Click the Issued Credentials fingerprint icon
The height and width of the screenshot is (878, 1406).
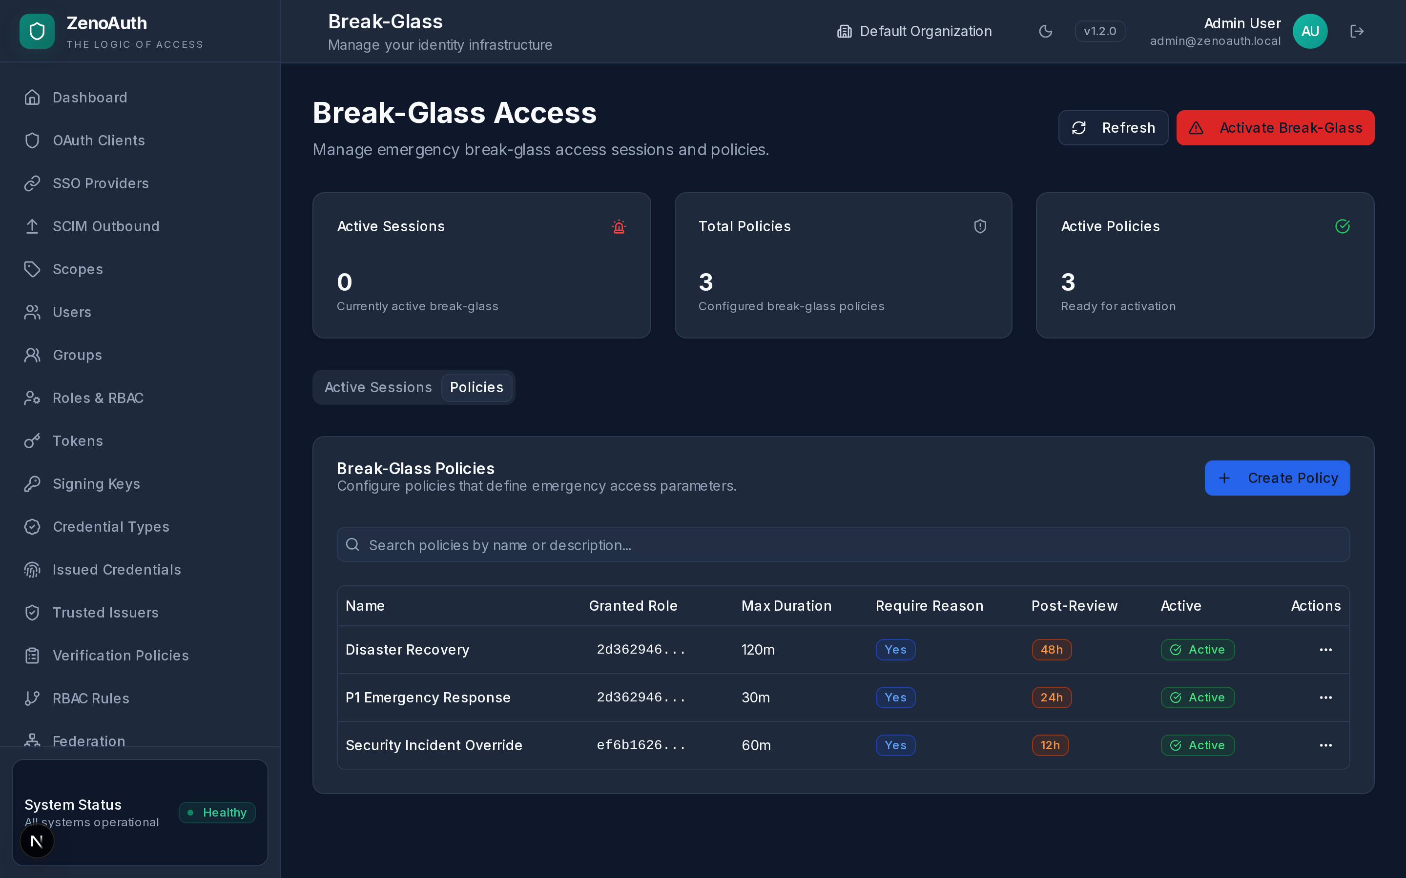coord(32,570)
